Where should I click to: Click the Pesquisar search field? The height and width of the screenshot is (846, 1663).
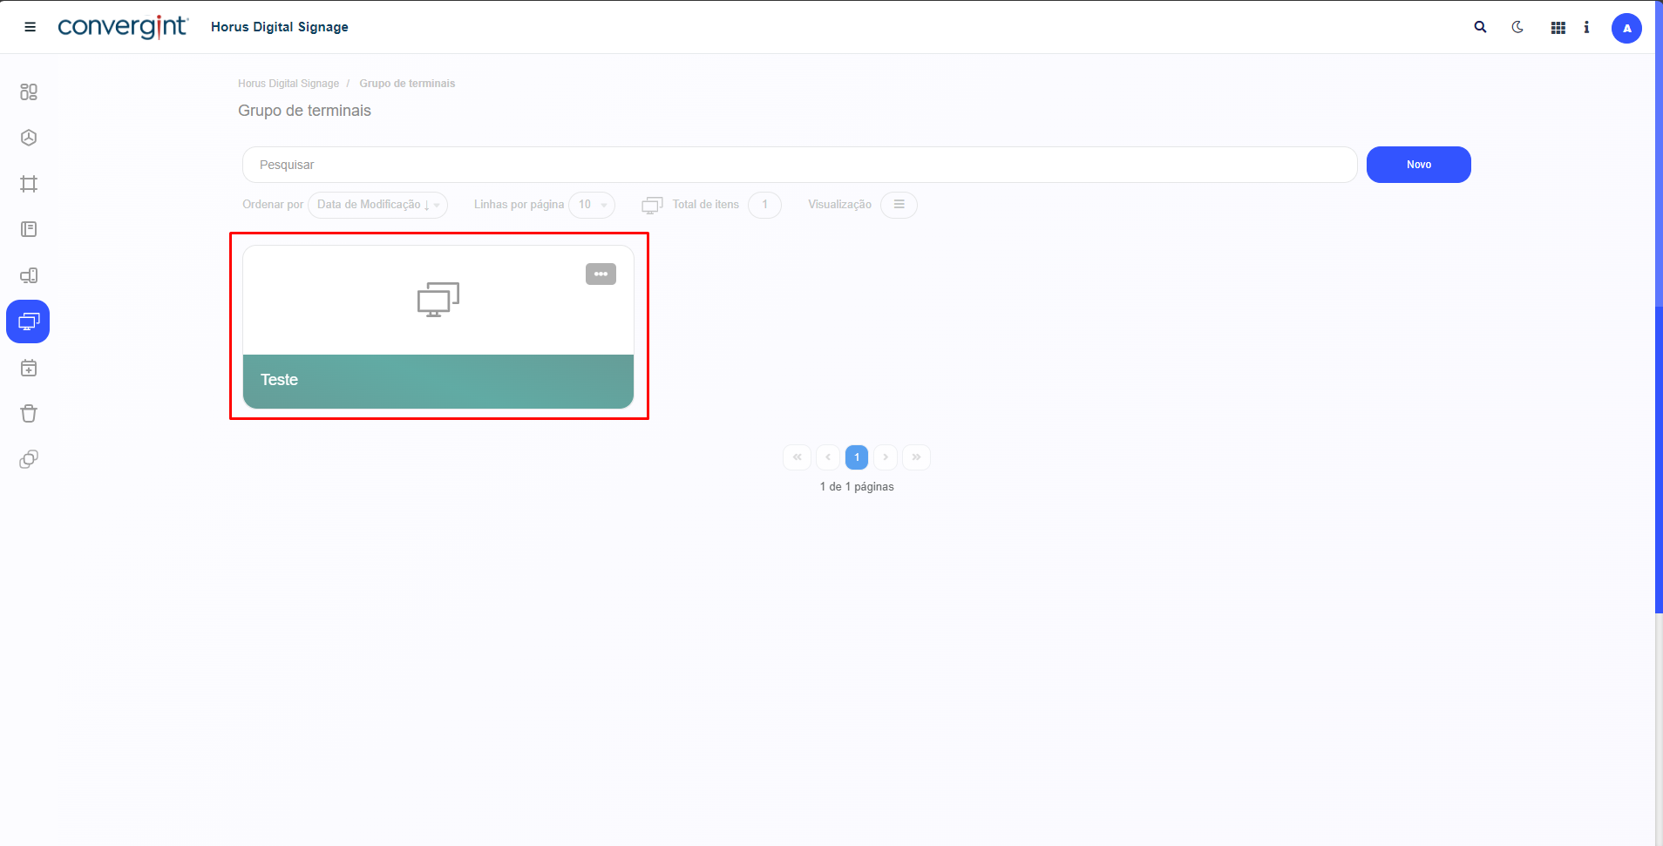pyautogui.click(x=799, y=165)
